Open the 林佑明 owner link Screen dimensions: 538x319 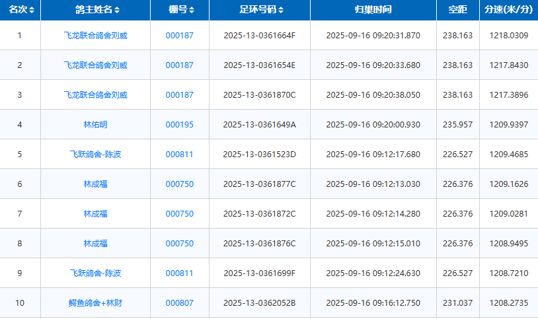pyautogui.click(x=95, y=124)
